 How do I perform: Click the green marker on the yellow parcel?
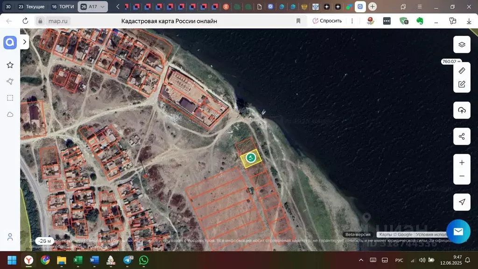(x=251, y=158)
